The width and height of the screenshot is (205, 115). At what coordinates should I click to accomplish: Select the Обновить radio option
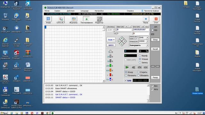(x=138, y=75)
